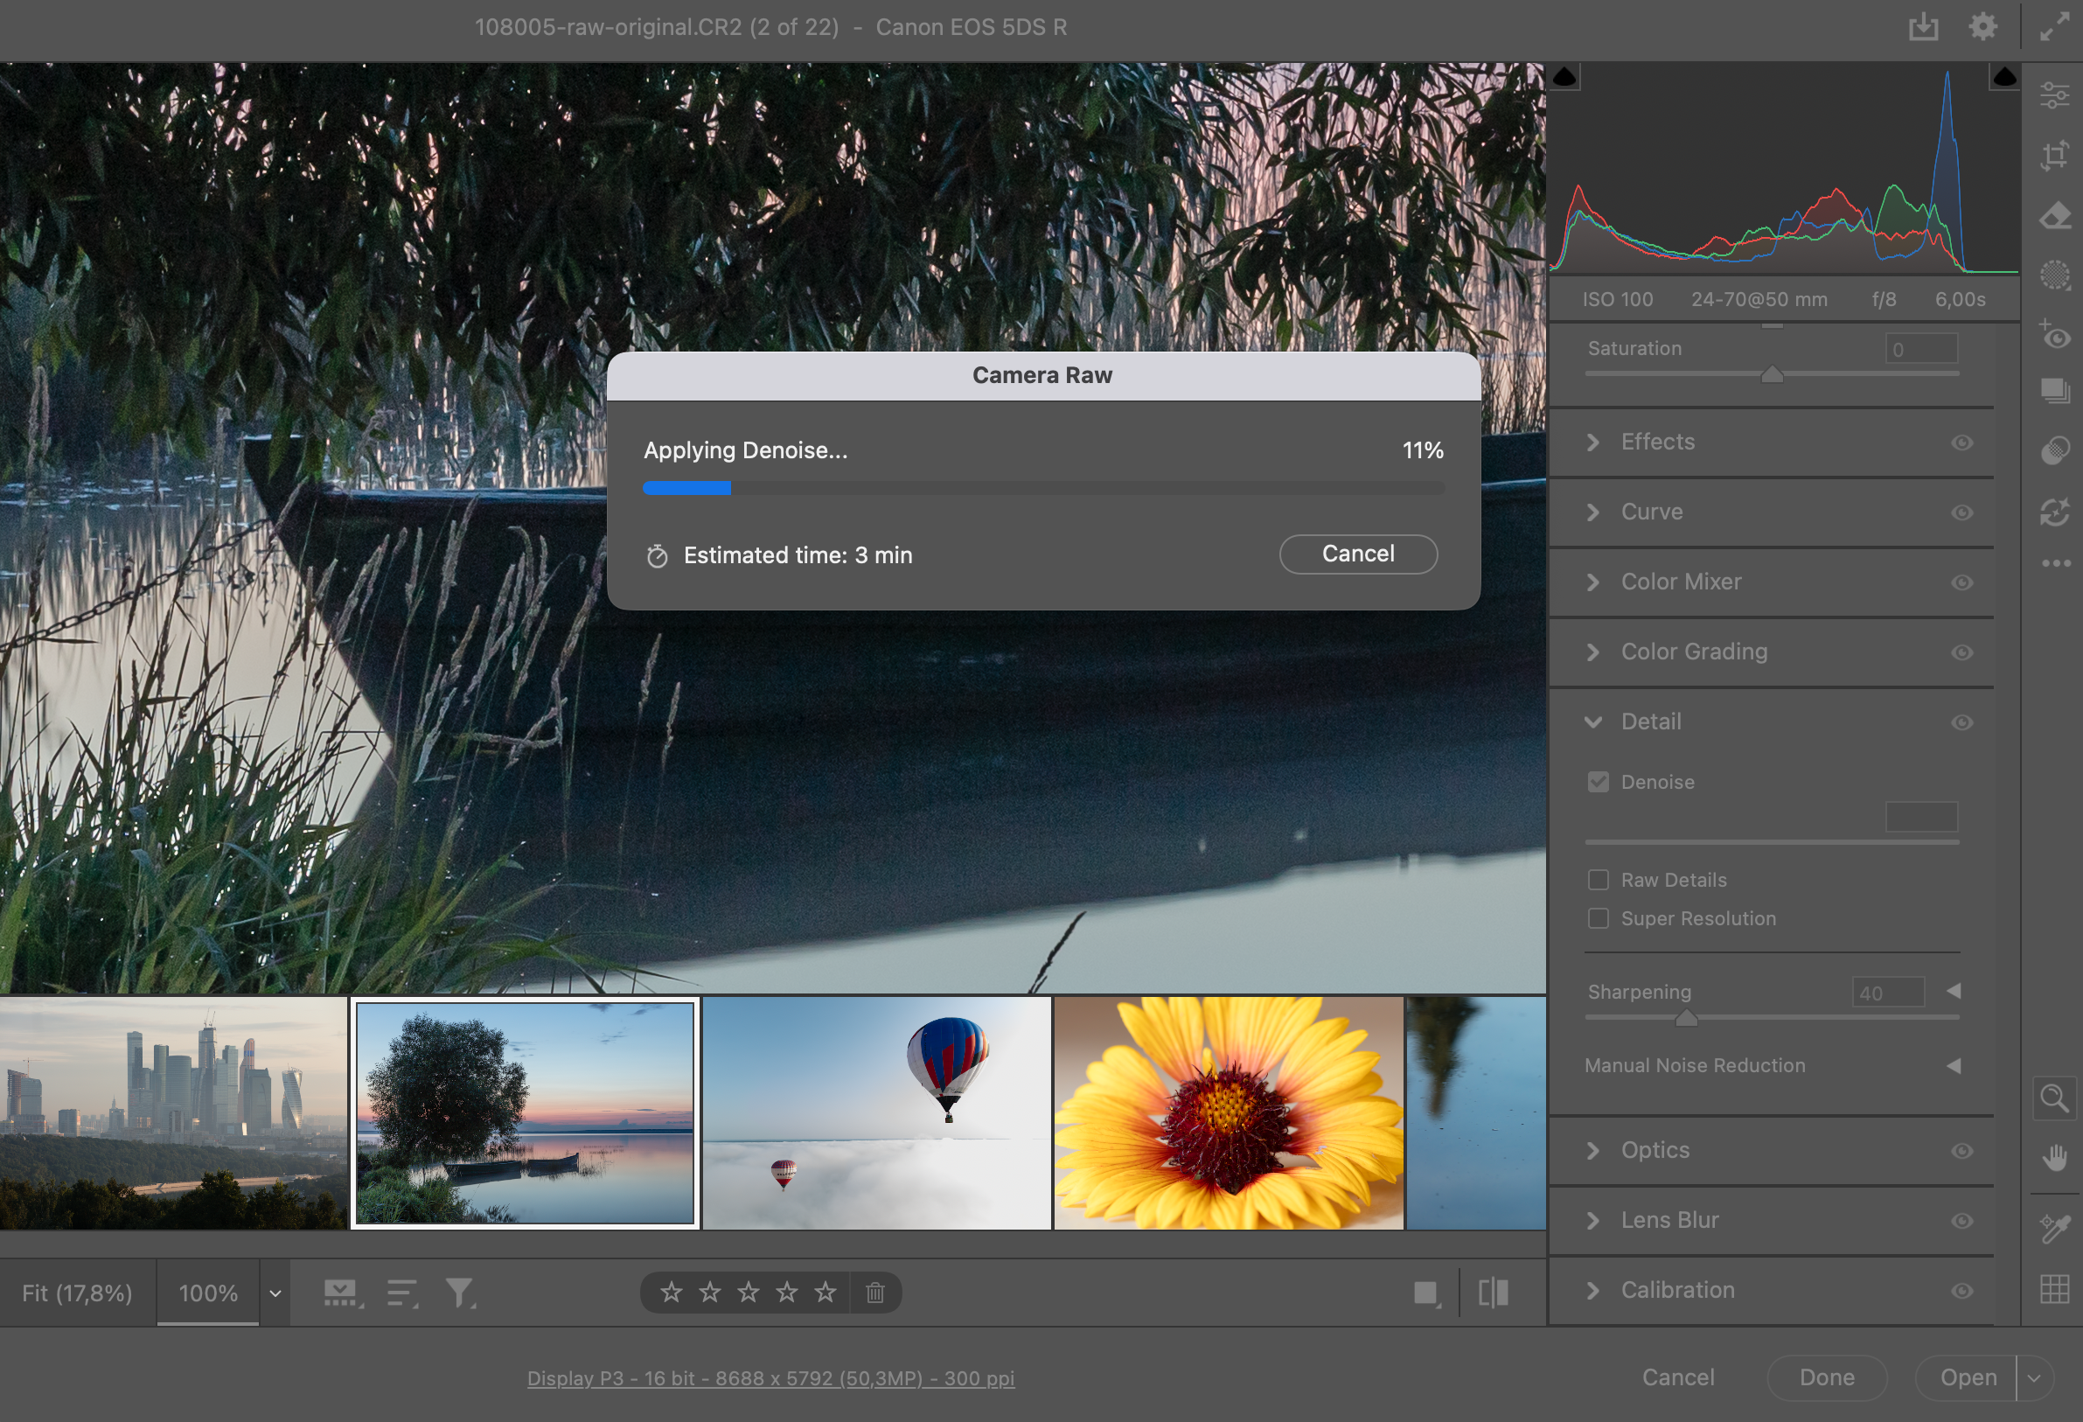Open workflow options link Display P3
This screenshot has width=2083, height=1422.
tap(770, 1378)
